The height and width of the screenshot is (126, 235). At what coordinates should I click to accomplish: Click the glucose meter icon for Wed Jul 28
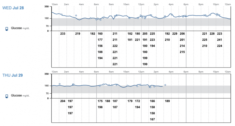(7, 29)
